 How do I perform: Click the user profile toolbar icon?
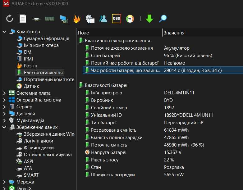pyautogui.click(x=103, y=19)
